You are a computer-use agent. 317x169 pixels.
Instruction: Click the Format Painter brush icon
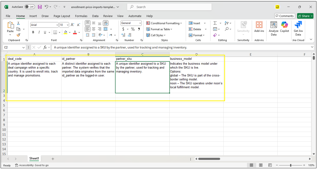18,35
